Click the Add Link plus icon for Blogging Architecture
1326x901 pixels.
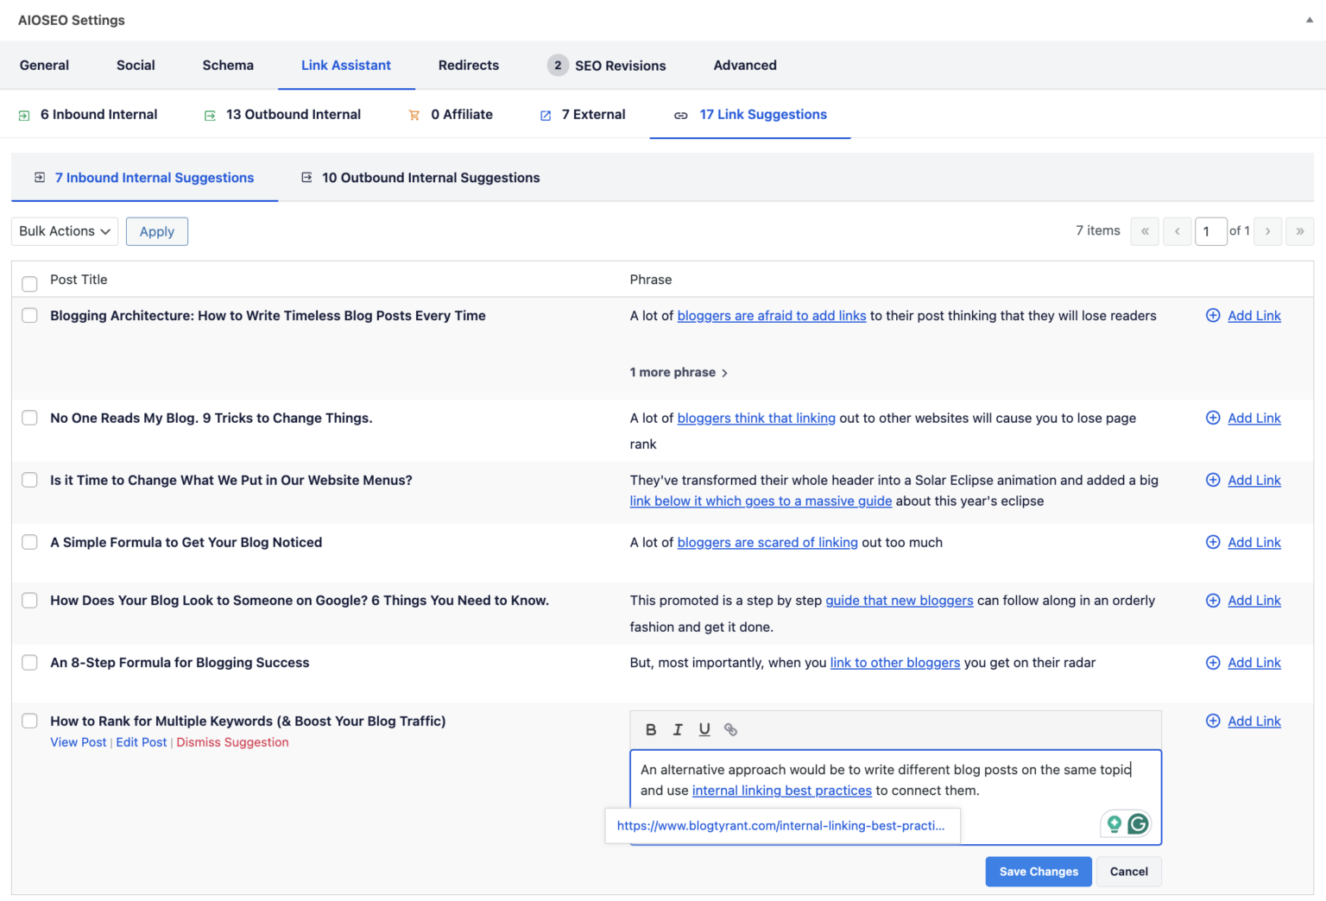[1212, 315]
